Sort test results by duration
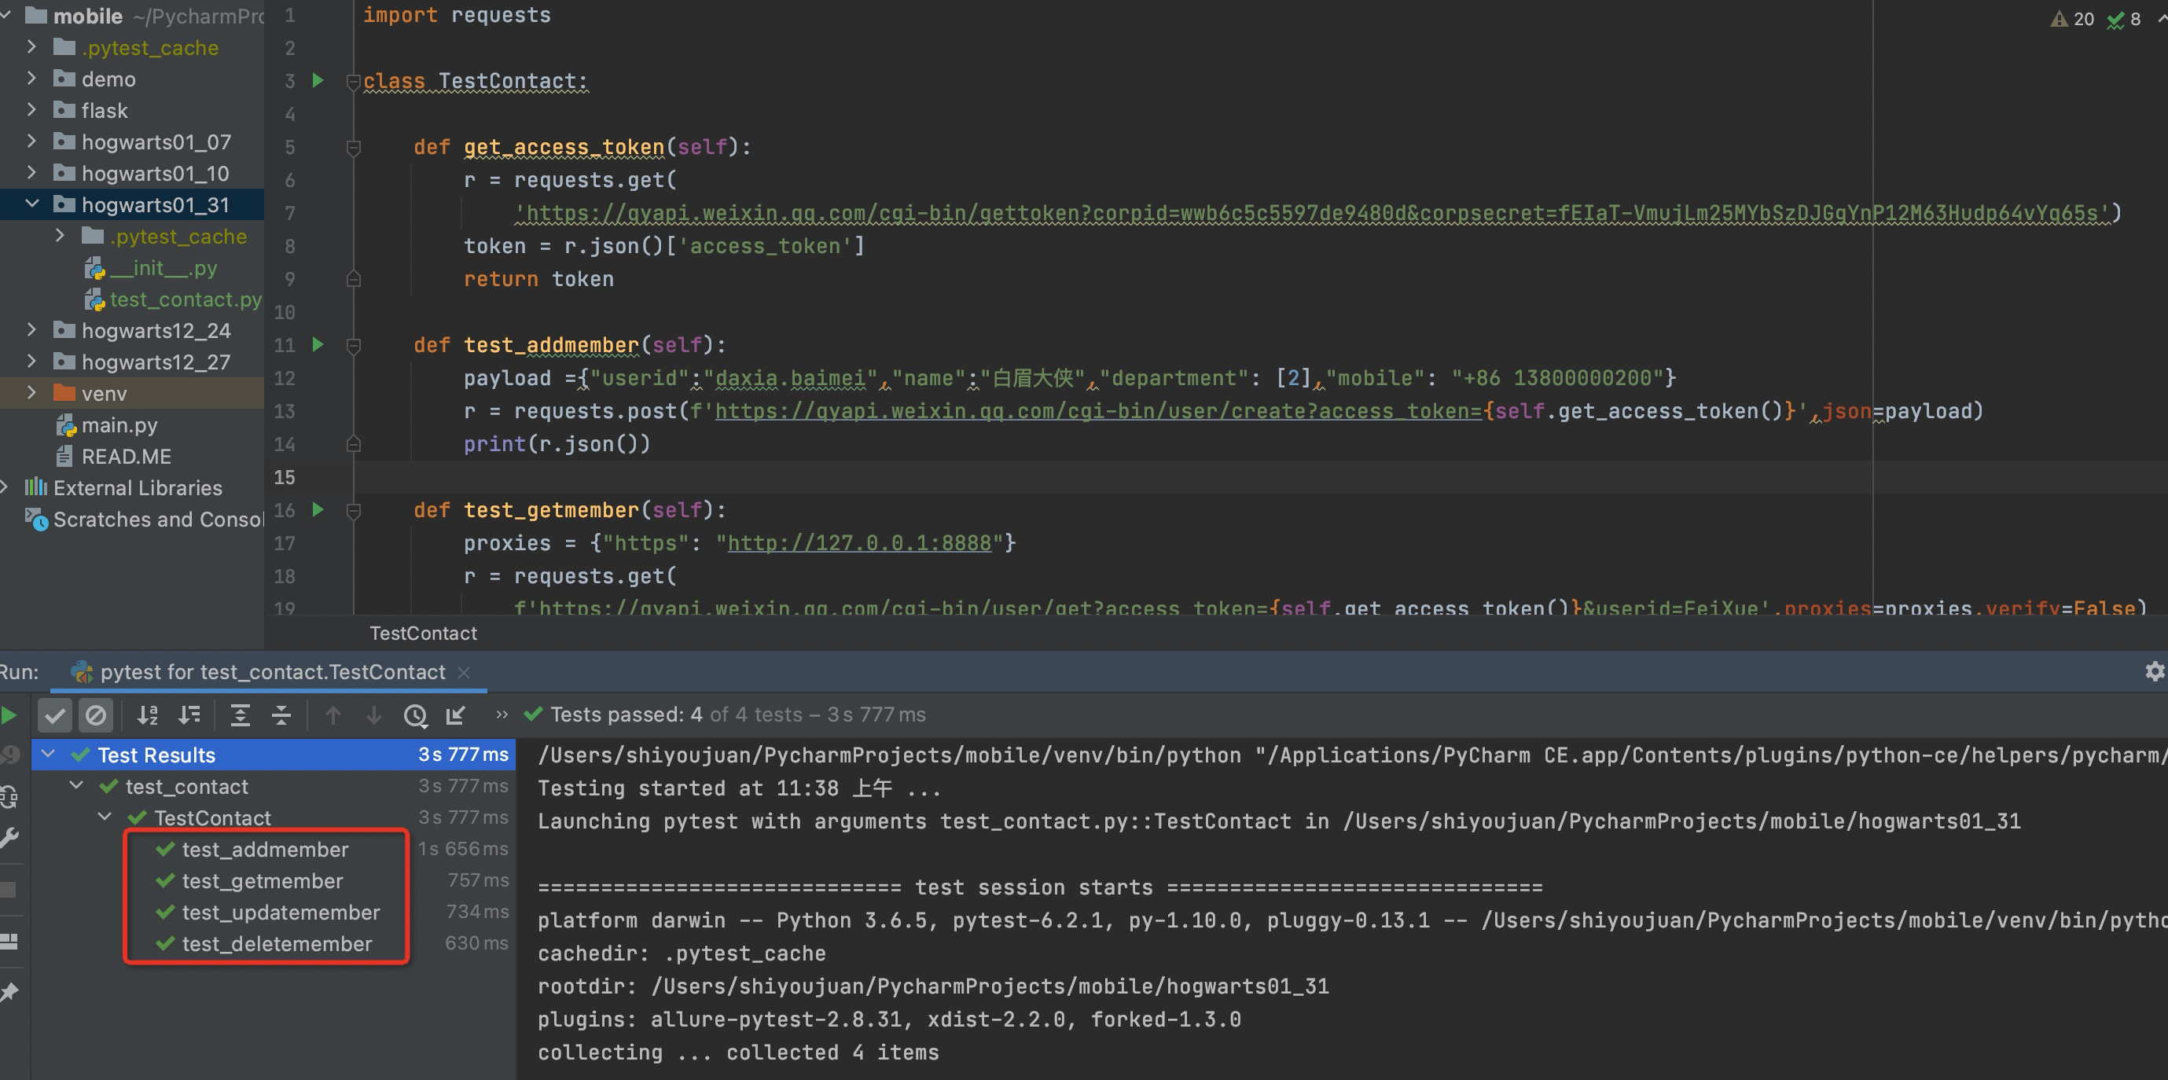2168x1080 pixels. pyautogui.click(x=190, y=715)
